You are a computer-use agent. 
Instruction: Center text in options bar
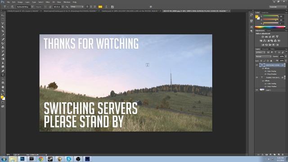pyautogui.click(x=91, y=7)
